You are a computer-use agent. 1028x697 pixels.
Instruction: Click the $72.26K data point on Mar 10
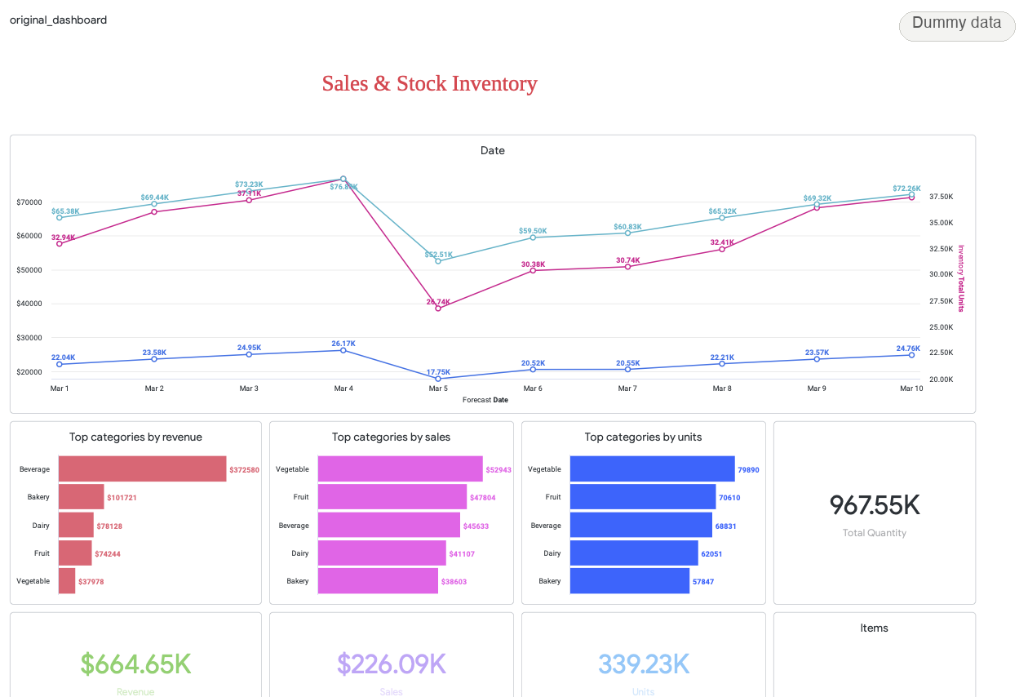pos(911,194)
